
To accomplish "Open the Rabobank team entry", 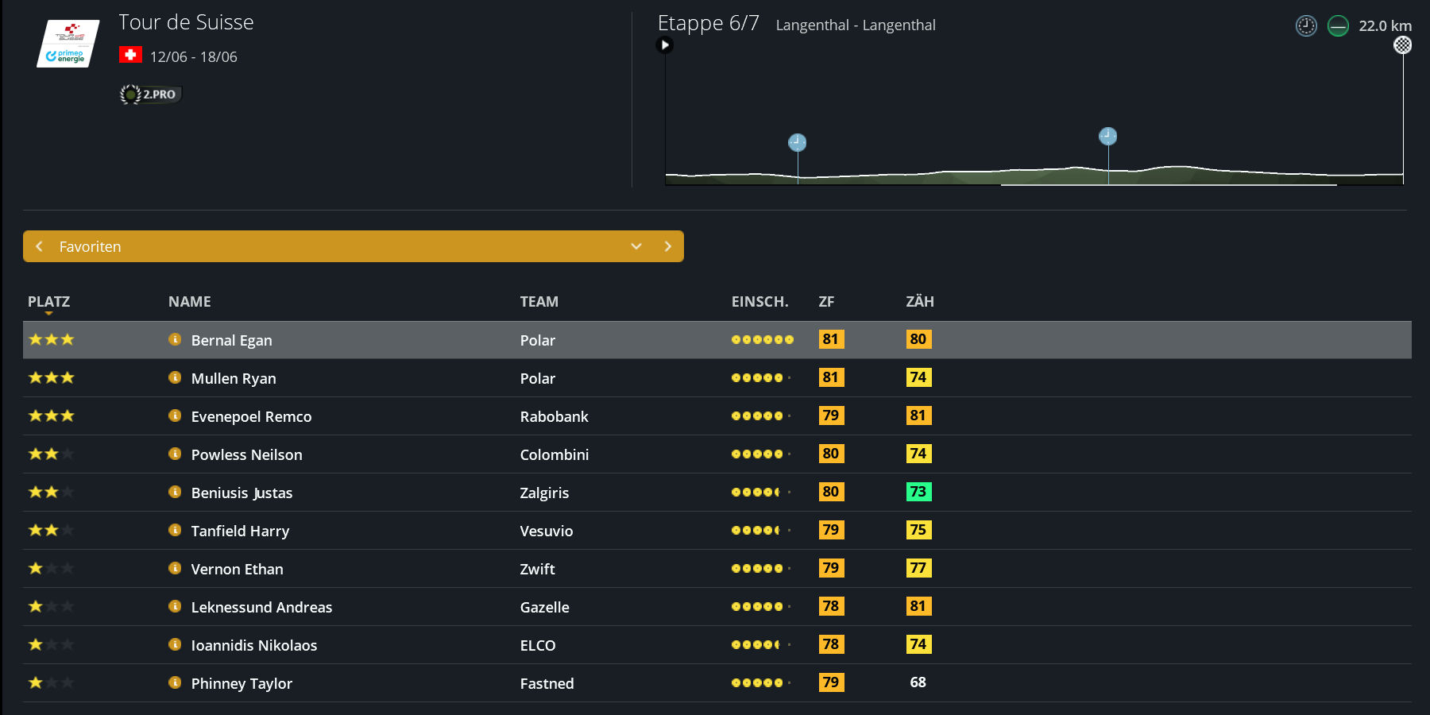I will tap(554, 416).
